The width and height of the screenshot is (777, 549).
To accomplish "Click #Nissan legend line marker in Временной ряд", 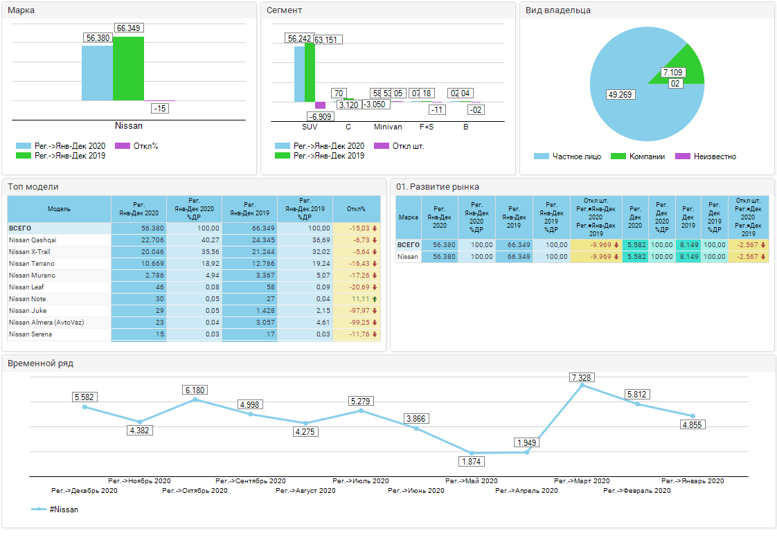I will (x=39, y=510).
